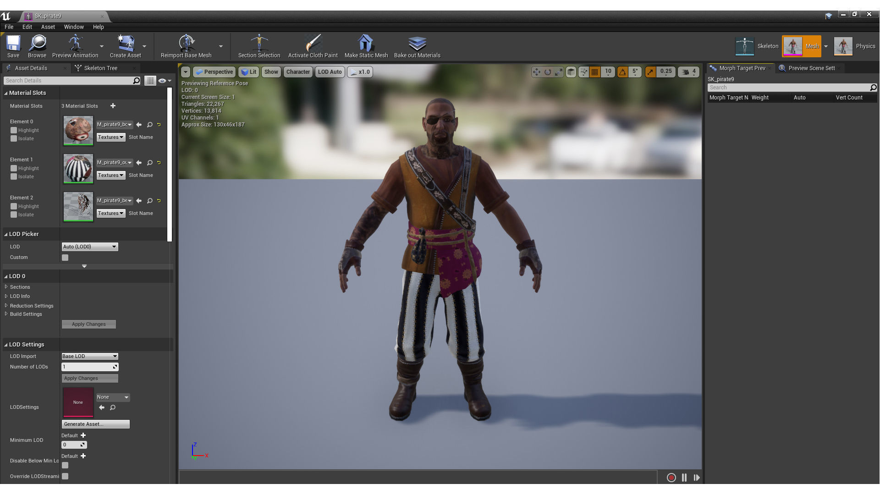This screenshot has height=495, width=880.
Task: Start recording with the record button
Action: (x=671, y=478)
